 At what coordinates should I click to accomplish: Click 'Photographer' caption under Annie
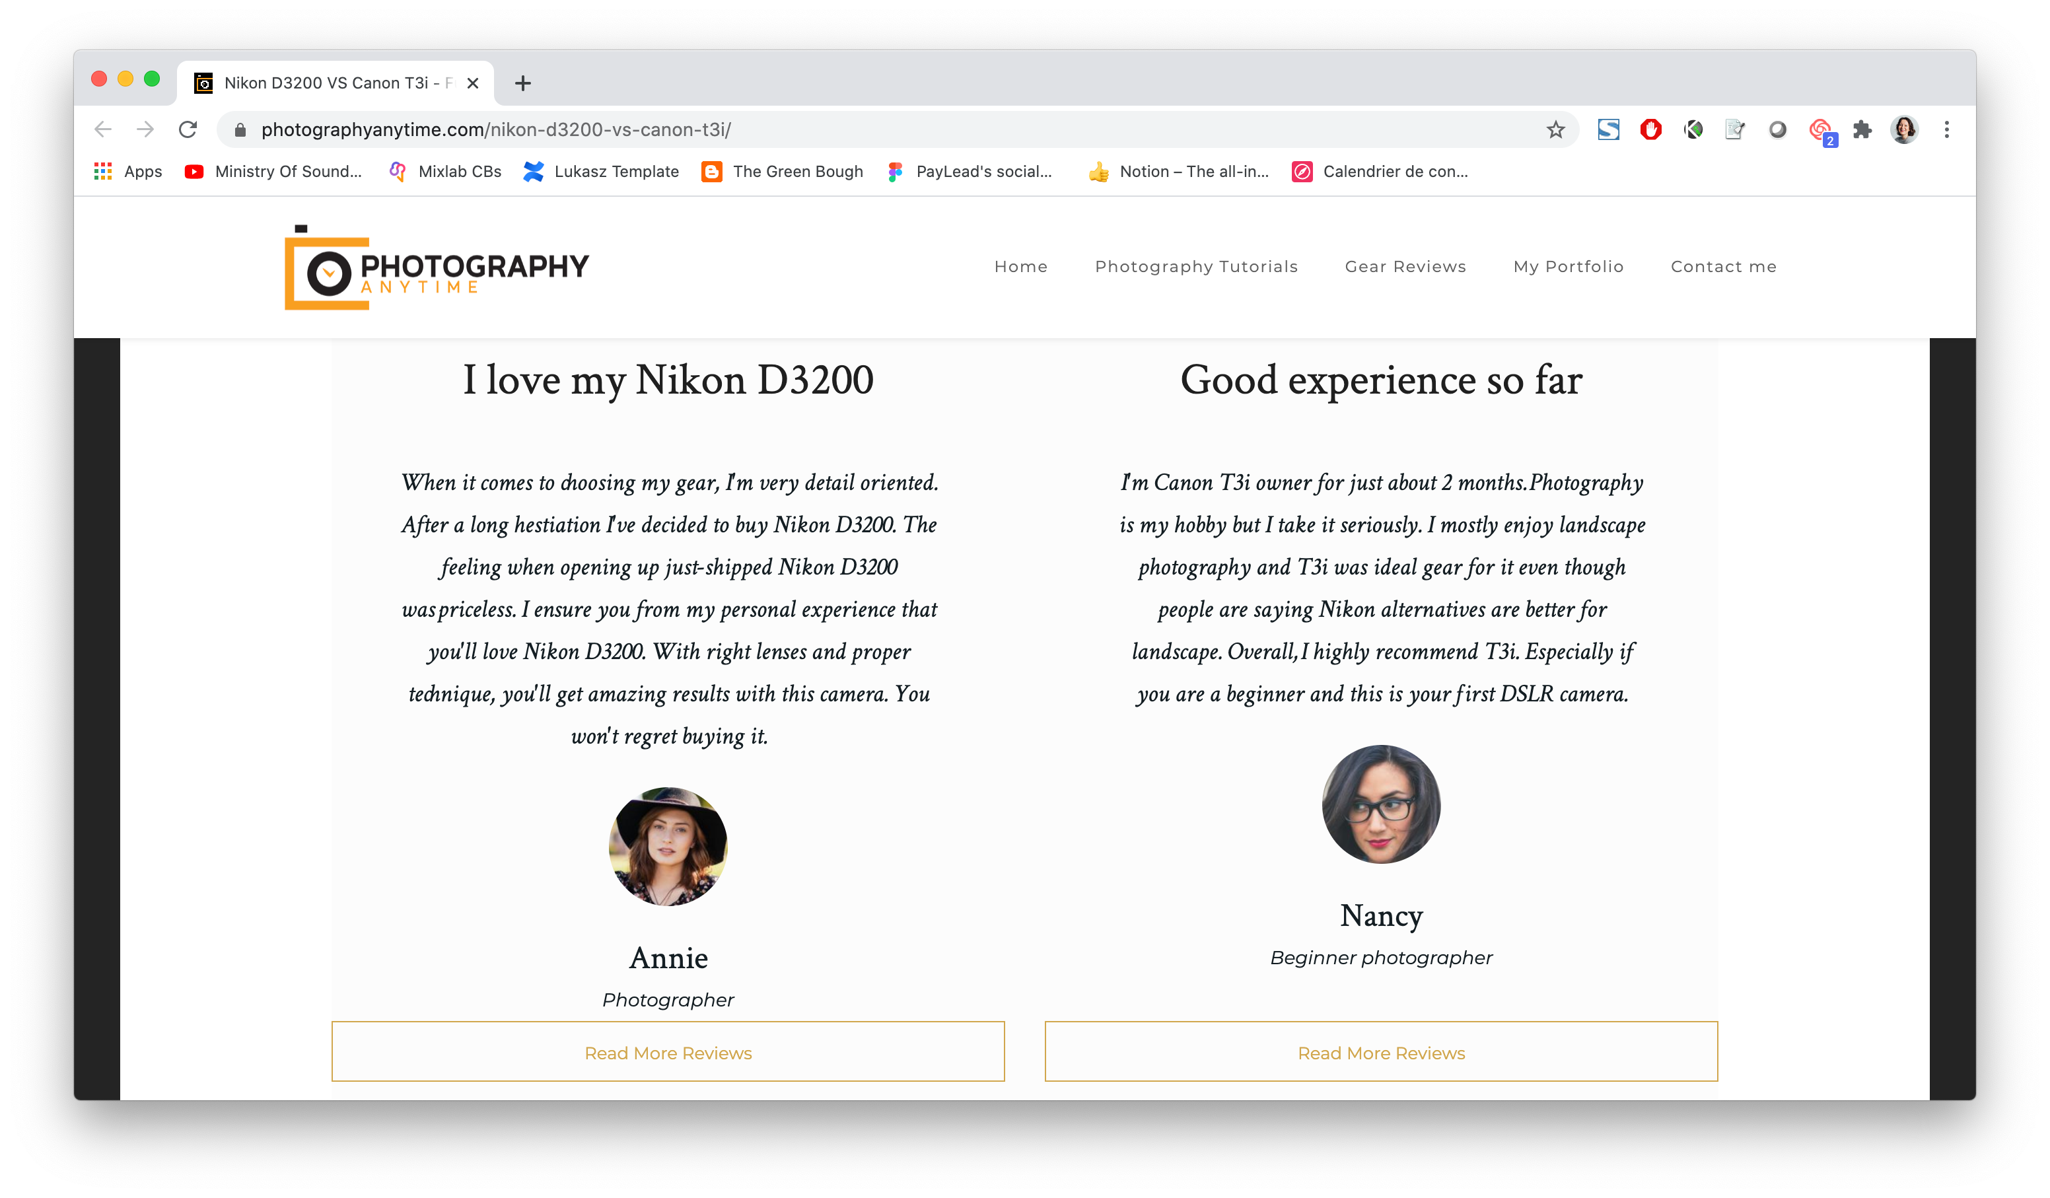tap(668, 1001)
